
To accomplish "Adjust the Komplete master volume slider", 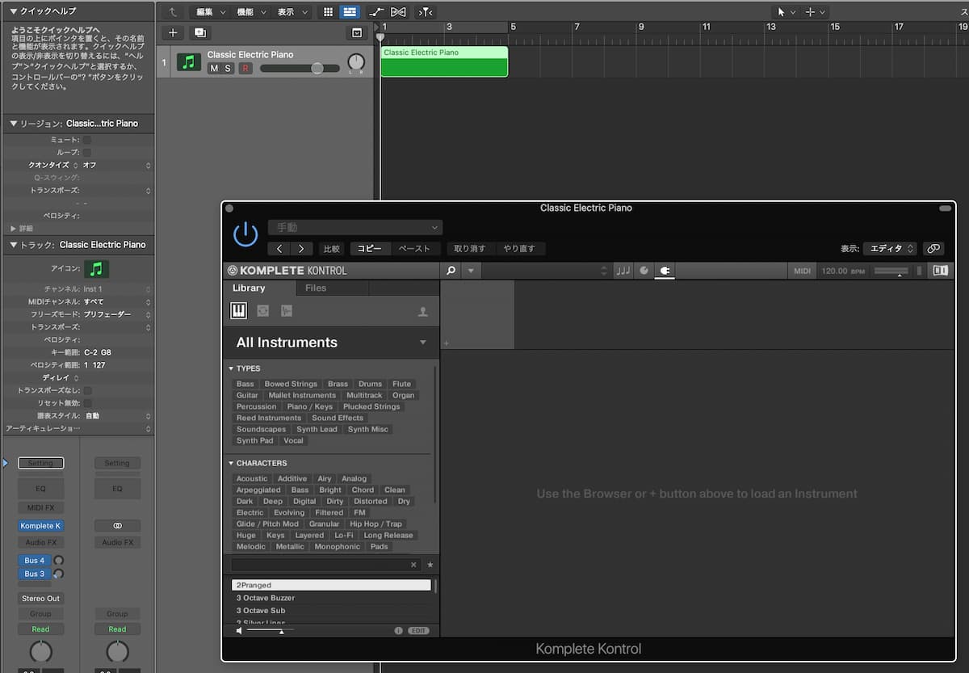I will [x=891, y=271].
